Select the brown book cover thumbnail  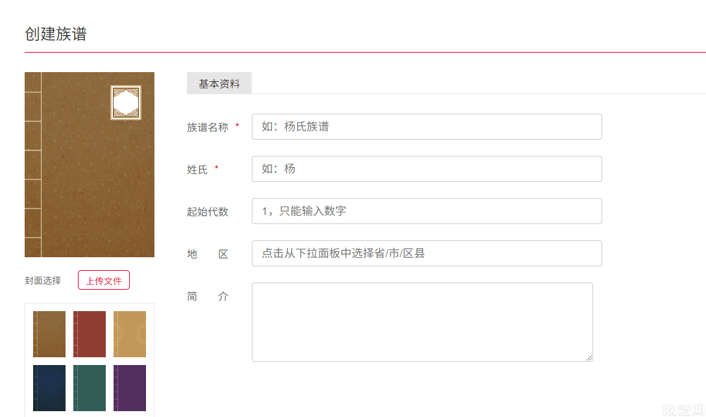(x=49, y=334)
